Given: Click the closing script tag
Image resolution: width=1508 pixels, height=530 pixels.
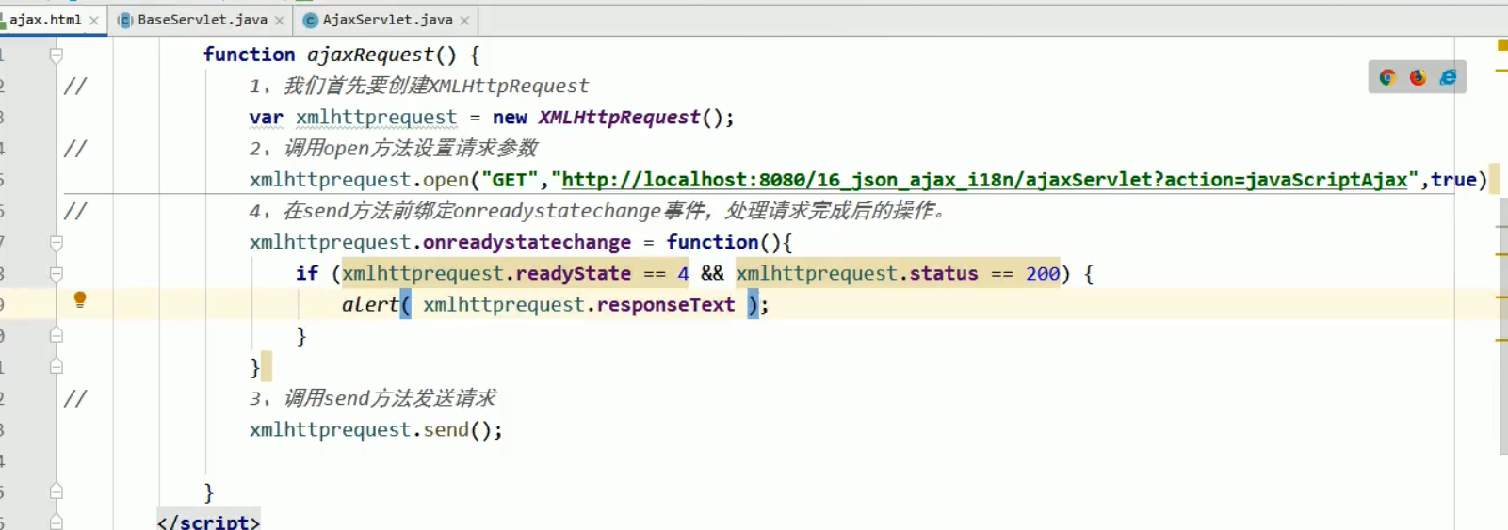Looking at the screenshot, I should (x=208, y=522).
